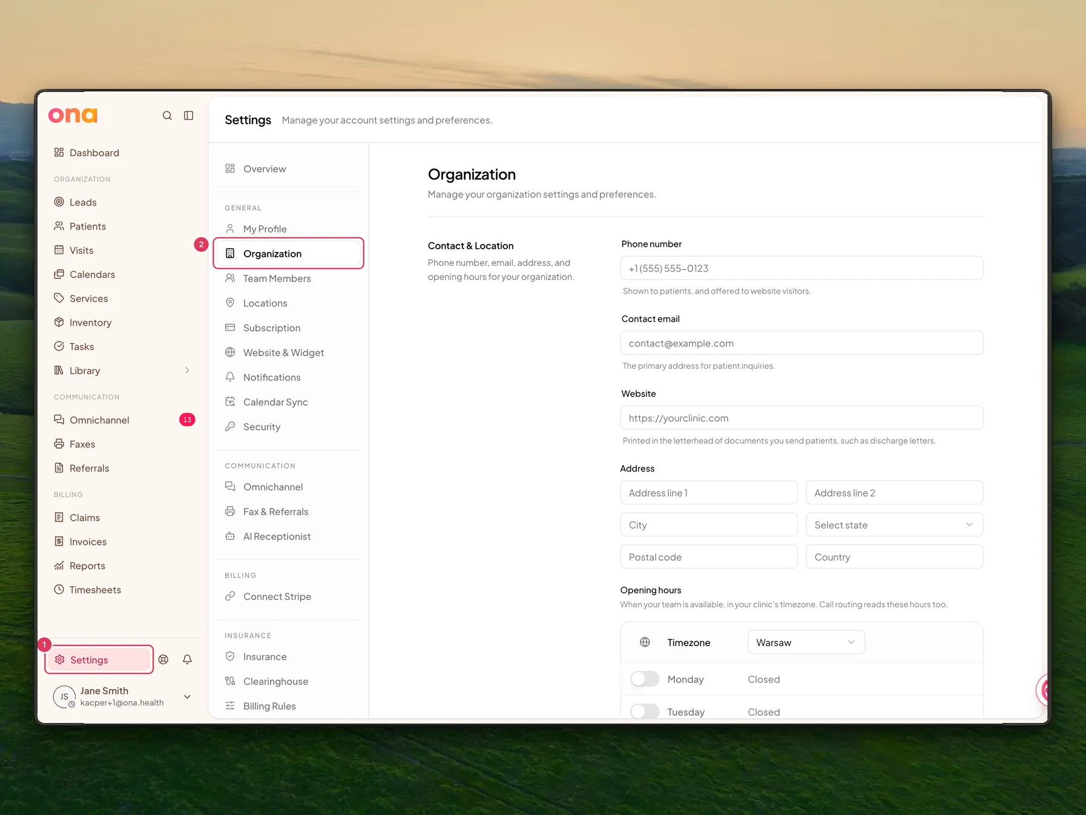Open the help lifebuoy icon
Viewport: 1086px width, 815px height.
point(163,659)
